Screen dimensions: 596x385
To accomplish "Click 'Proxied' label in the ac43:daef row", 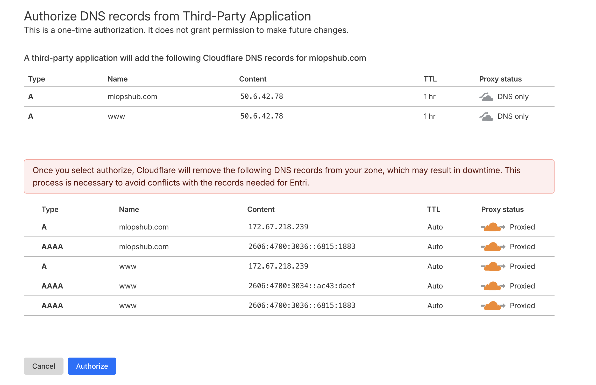I will (522, 286).
